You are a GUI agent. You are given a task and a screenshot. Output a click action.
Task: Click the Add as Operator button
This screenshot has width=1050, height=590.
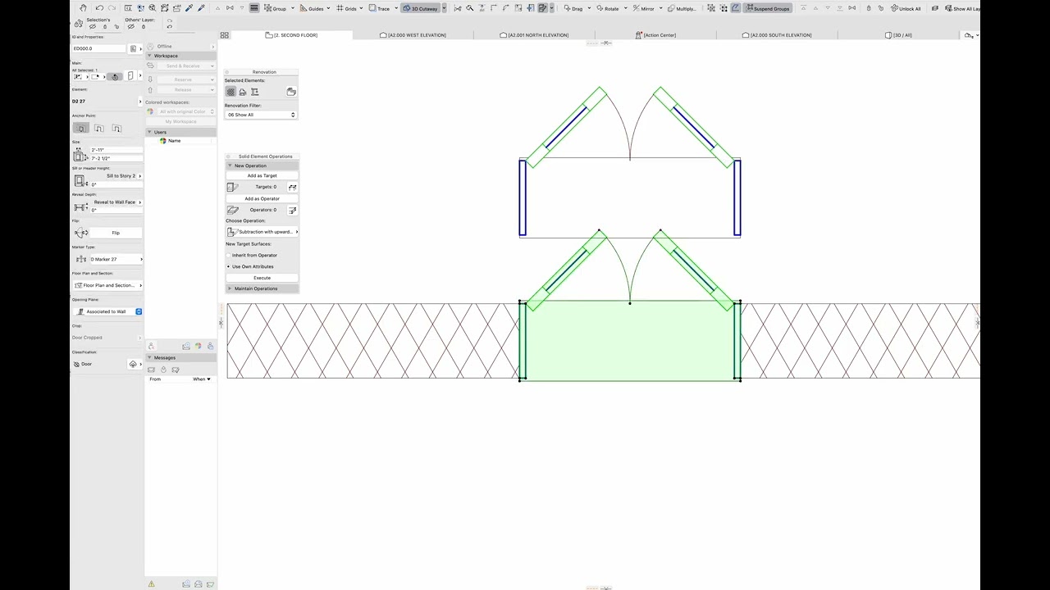262,198
